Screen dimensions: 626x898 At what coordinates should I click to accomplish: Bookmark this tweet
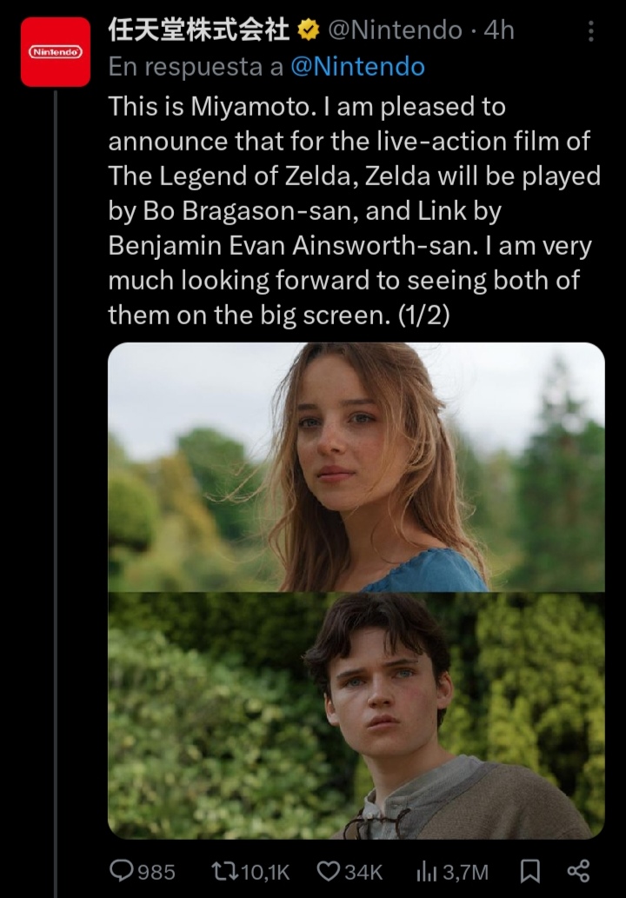click(529, 871)
